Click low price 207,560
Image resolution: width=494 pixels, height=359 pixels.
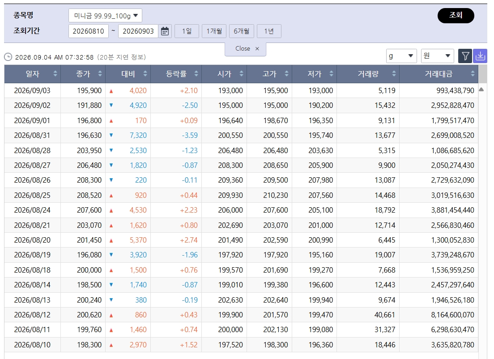coord(321,196)
